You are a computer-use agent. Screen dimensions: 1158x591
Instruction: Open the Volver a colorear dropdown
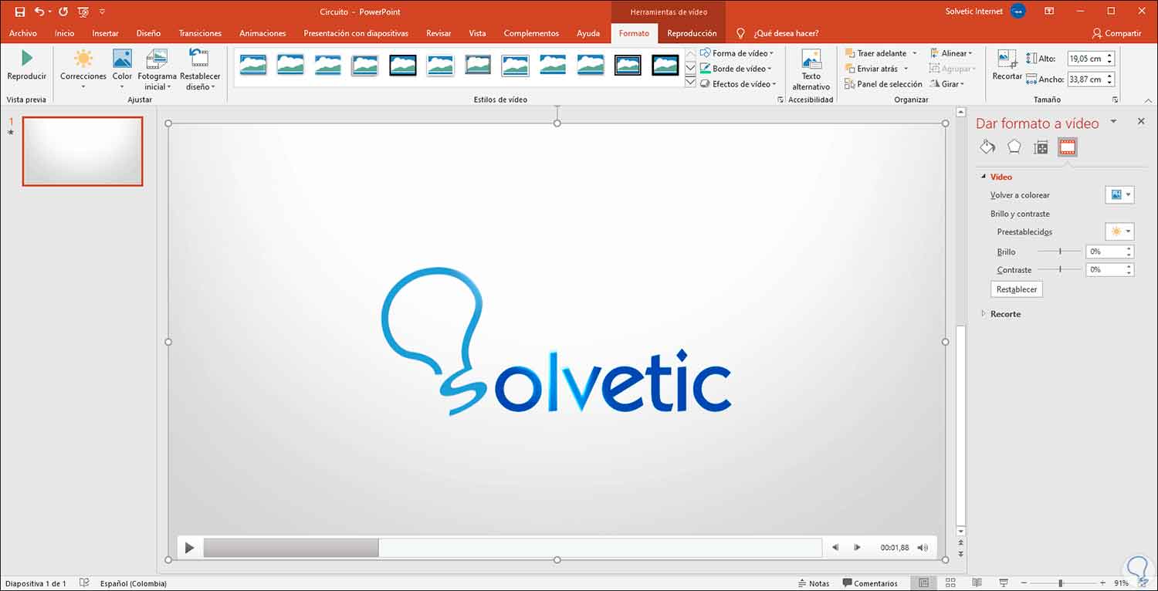1119,195
